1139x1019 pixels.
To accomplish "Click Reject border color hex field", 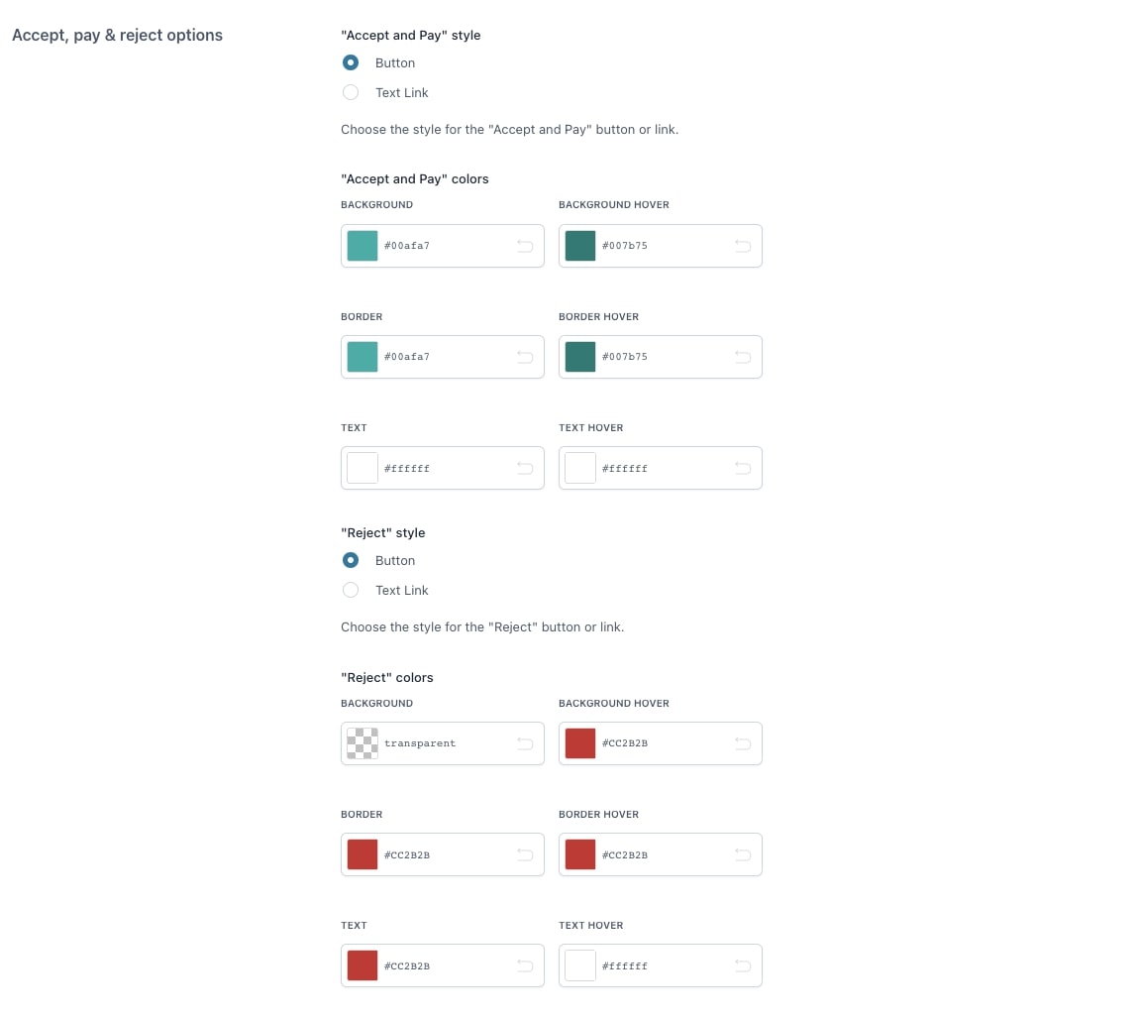I will tap(446, 854).
